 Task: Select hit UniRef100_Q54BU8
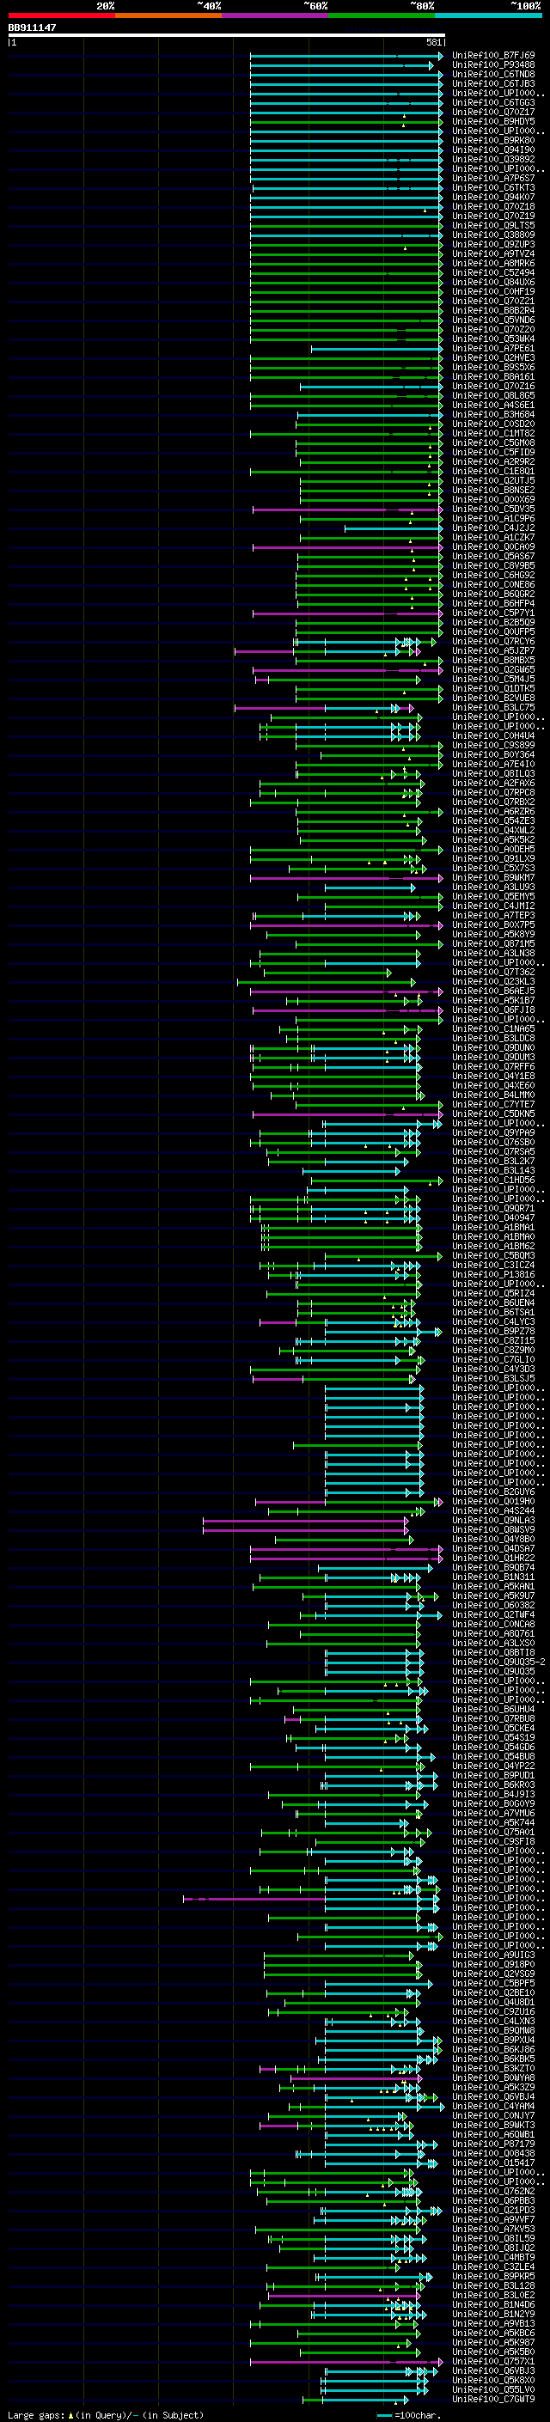point(493,1756)
